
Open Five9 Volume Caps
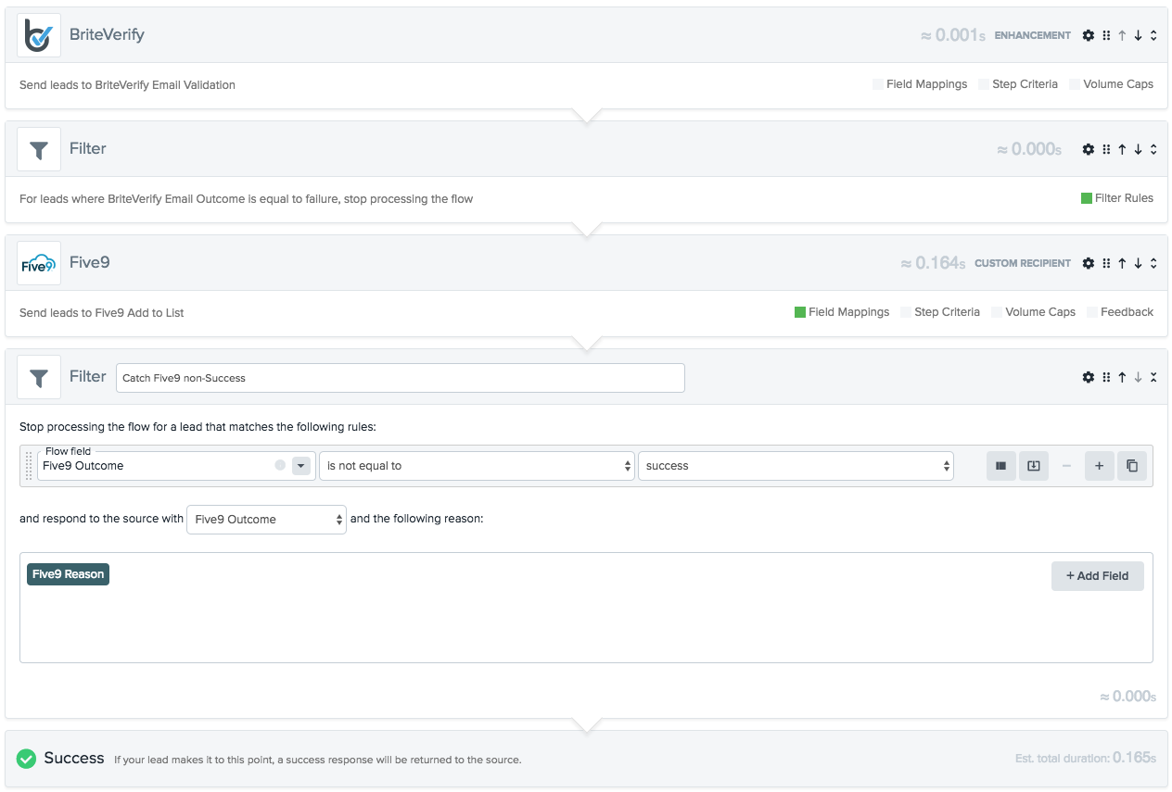tap(1033, 312)
